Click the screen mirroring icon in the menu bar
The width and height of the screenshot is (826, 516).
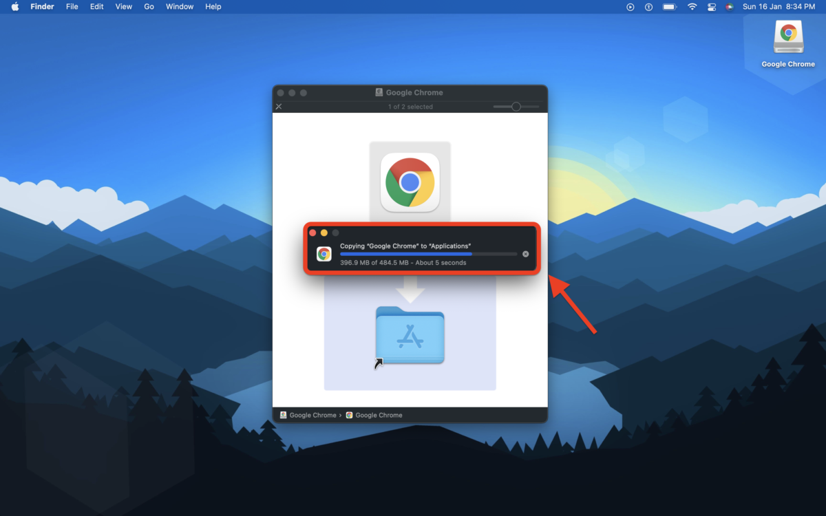712,7
